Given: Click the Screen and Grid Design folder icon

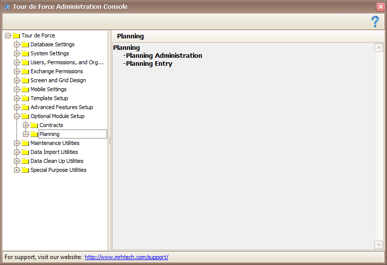Looking at the screenshot, I should (25, 80).
